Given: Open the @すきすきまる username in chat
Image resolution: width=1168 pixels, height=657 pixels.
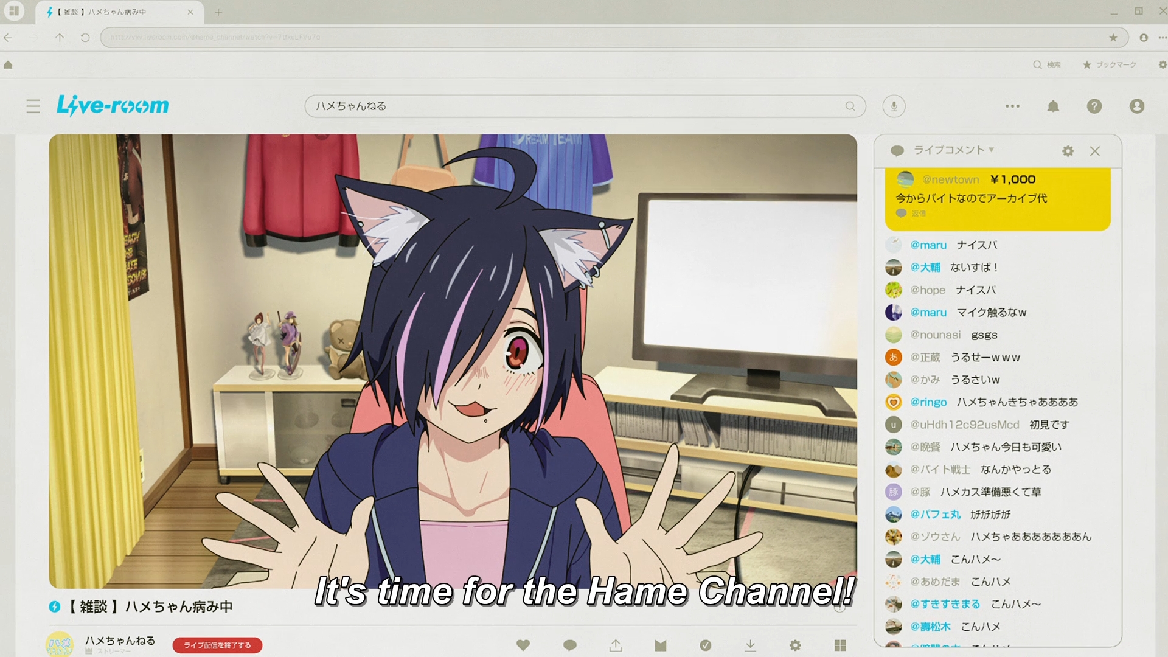Looking at the screenshot, I should [945, 604].
